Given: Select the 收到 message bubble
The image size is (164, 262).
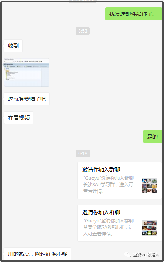Looking at the screenshot, I should pos(13,46).
